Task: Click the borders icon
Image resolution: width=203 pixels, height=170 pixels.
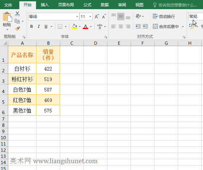Action: pos(60,26)
